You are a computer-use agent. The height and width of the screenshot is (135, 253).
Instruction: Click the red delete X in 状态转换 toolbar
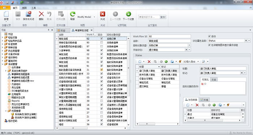click(197, 105)
